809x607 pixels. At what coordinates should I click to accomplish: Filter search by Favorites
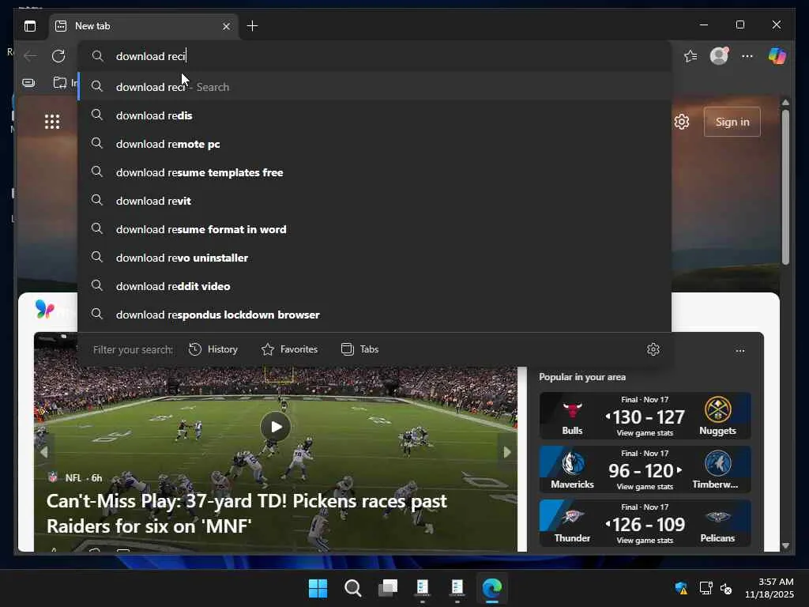pyautogui.click(x=289, y=349)
